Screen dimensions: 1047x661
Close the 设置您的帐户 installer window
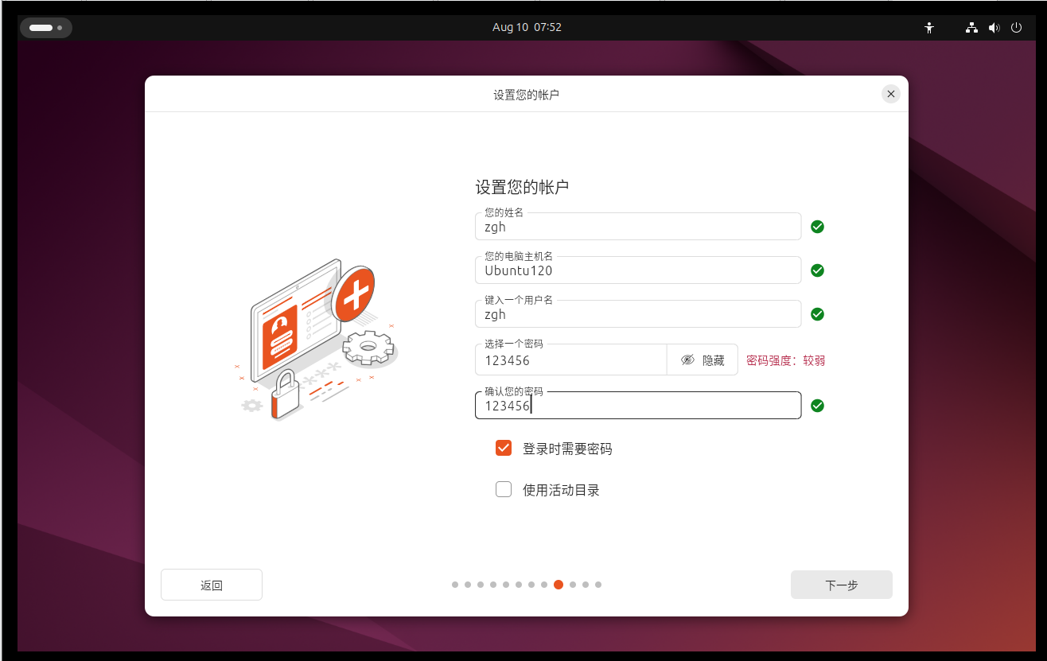coord(891,94)
